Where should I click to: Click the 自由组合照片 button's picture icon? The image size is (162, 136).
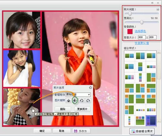tap(133, 131)
